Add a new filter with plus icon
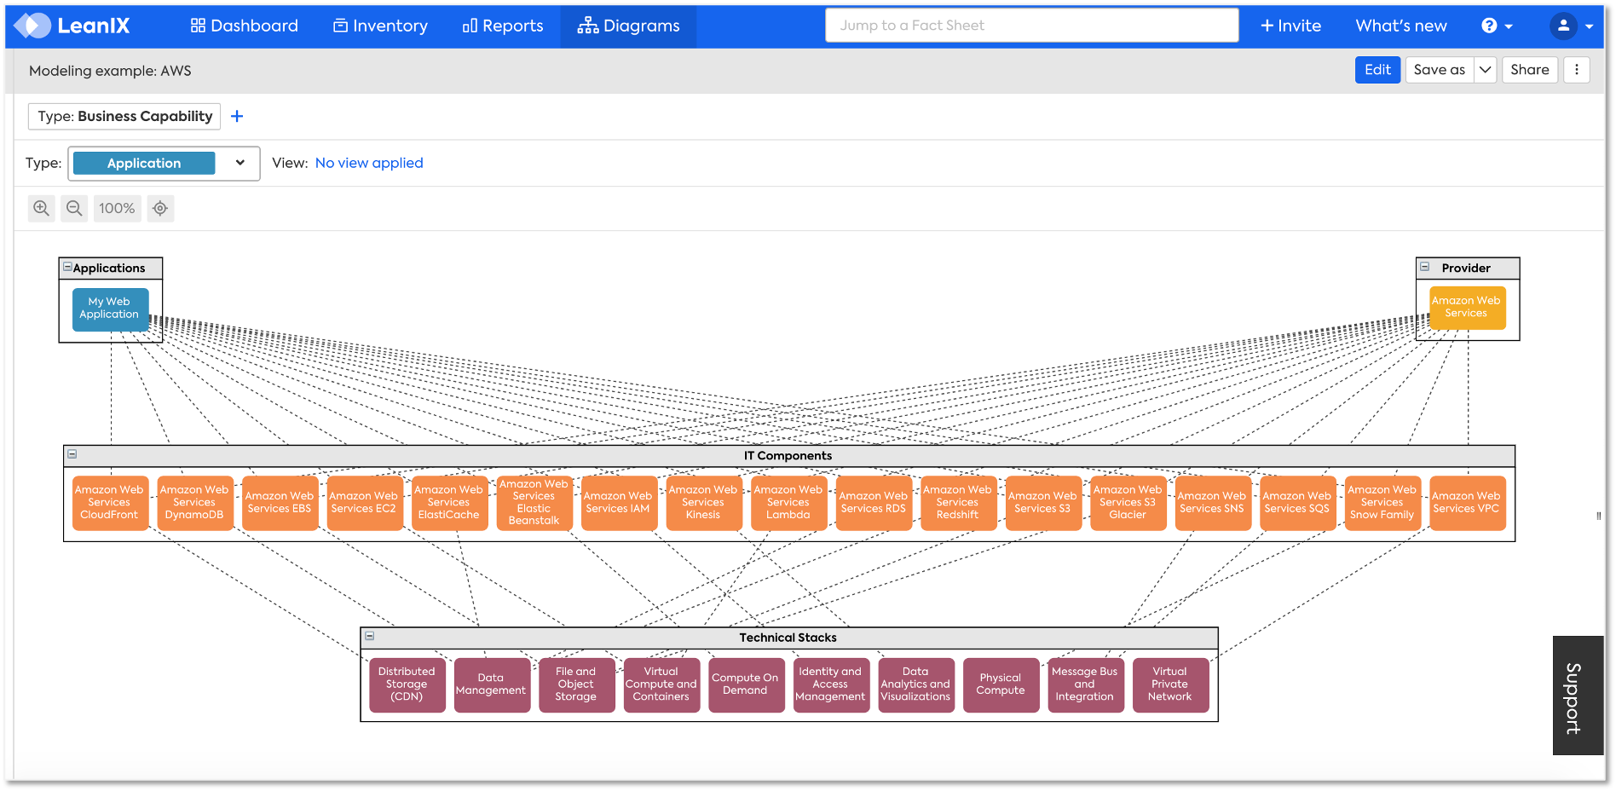 pyautogui.click(x=237, y=116)
